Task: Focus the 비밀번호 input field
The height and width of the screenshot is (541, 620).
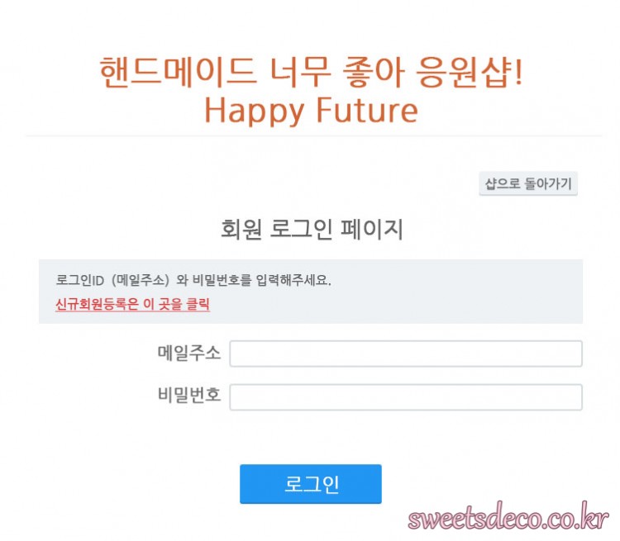Action: [406, 397]
